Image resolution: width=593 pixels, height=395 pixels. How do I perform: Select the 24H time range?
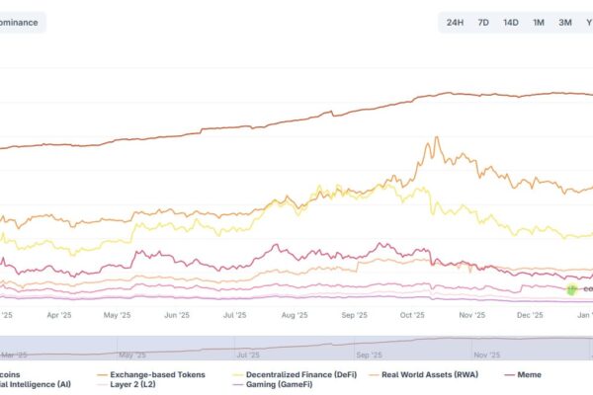click(455, 22)
